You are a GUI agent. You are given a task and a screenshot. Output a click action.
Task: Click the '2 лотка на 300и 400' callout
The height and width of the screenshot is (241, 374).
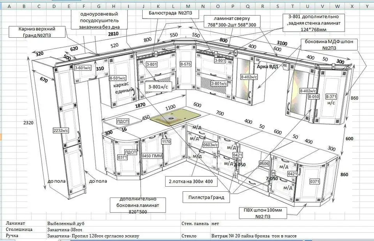[x=191, y=182]
